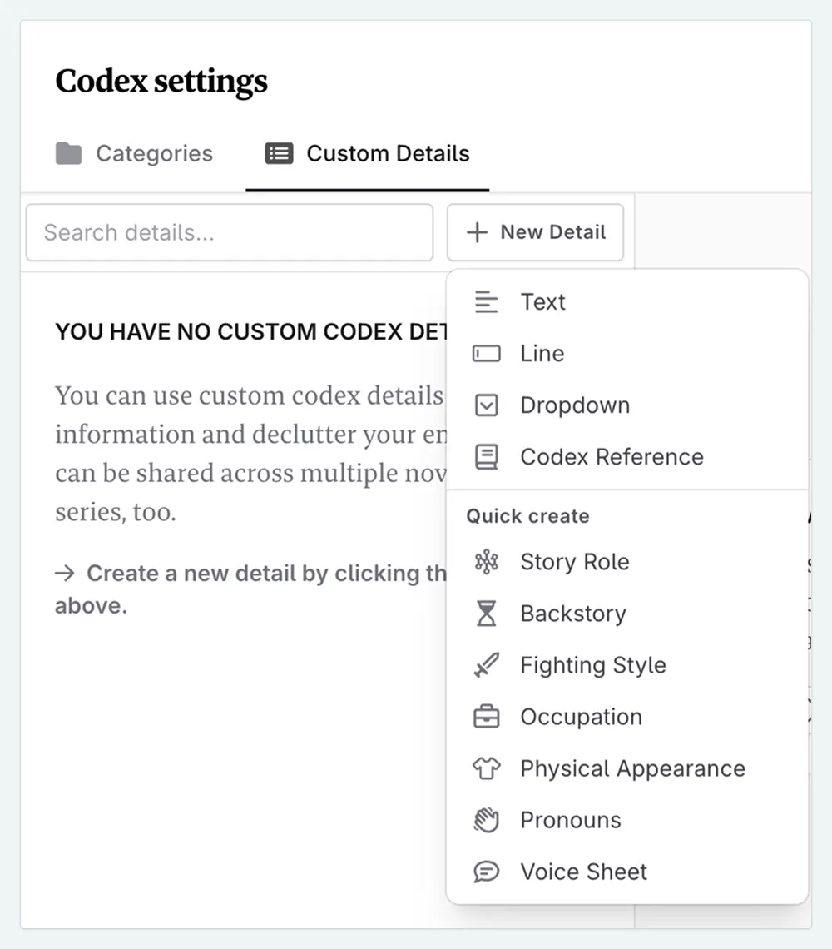Click the briefcase icon next to Occupation
The height and width of the screenshot is (949, 832).
tap(487, 717)
